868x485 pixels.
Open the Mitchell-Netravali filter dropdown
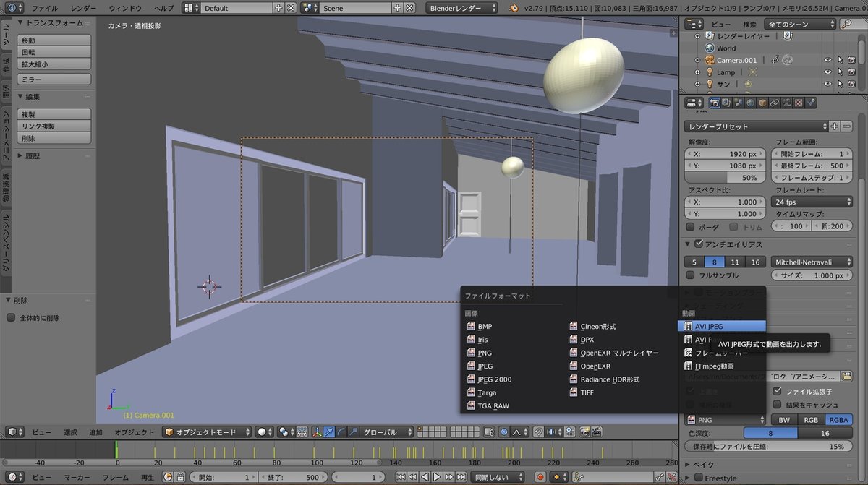[812, 262]
